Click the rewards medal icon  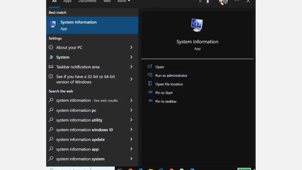(208, 1)
